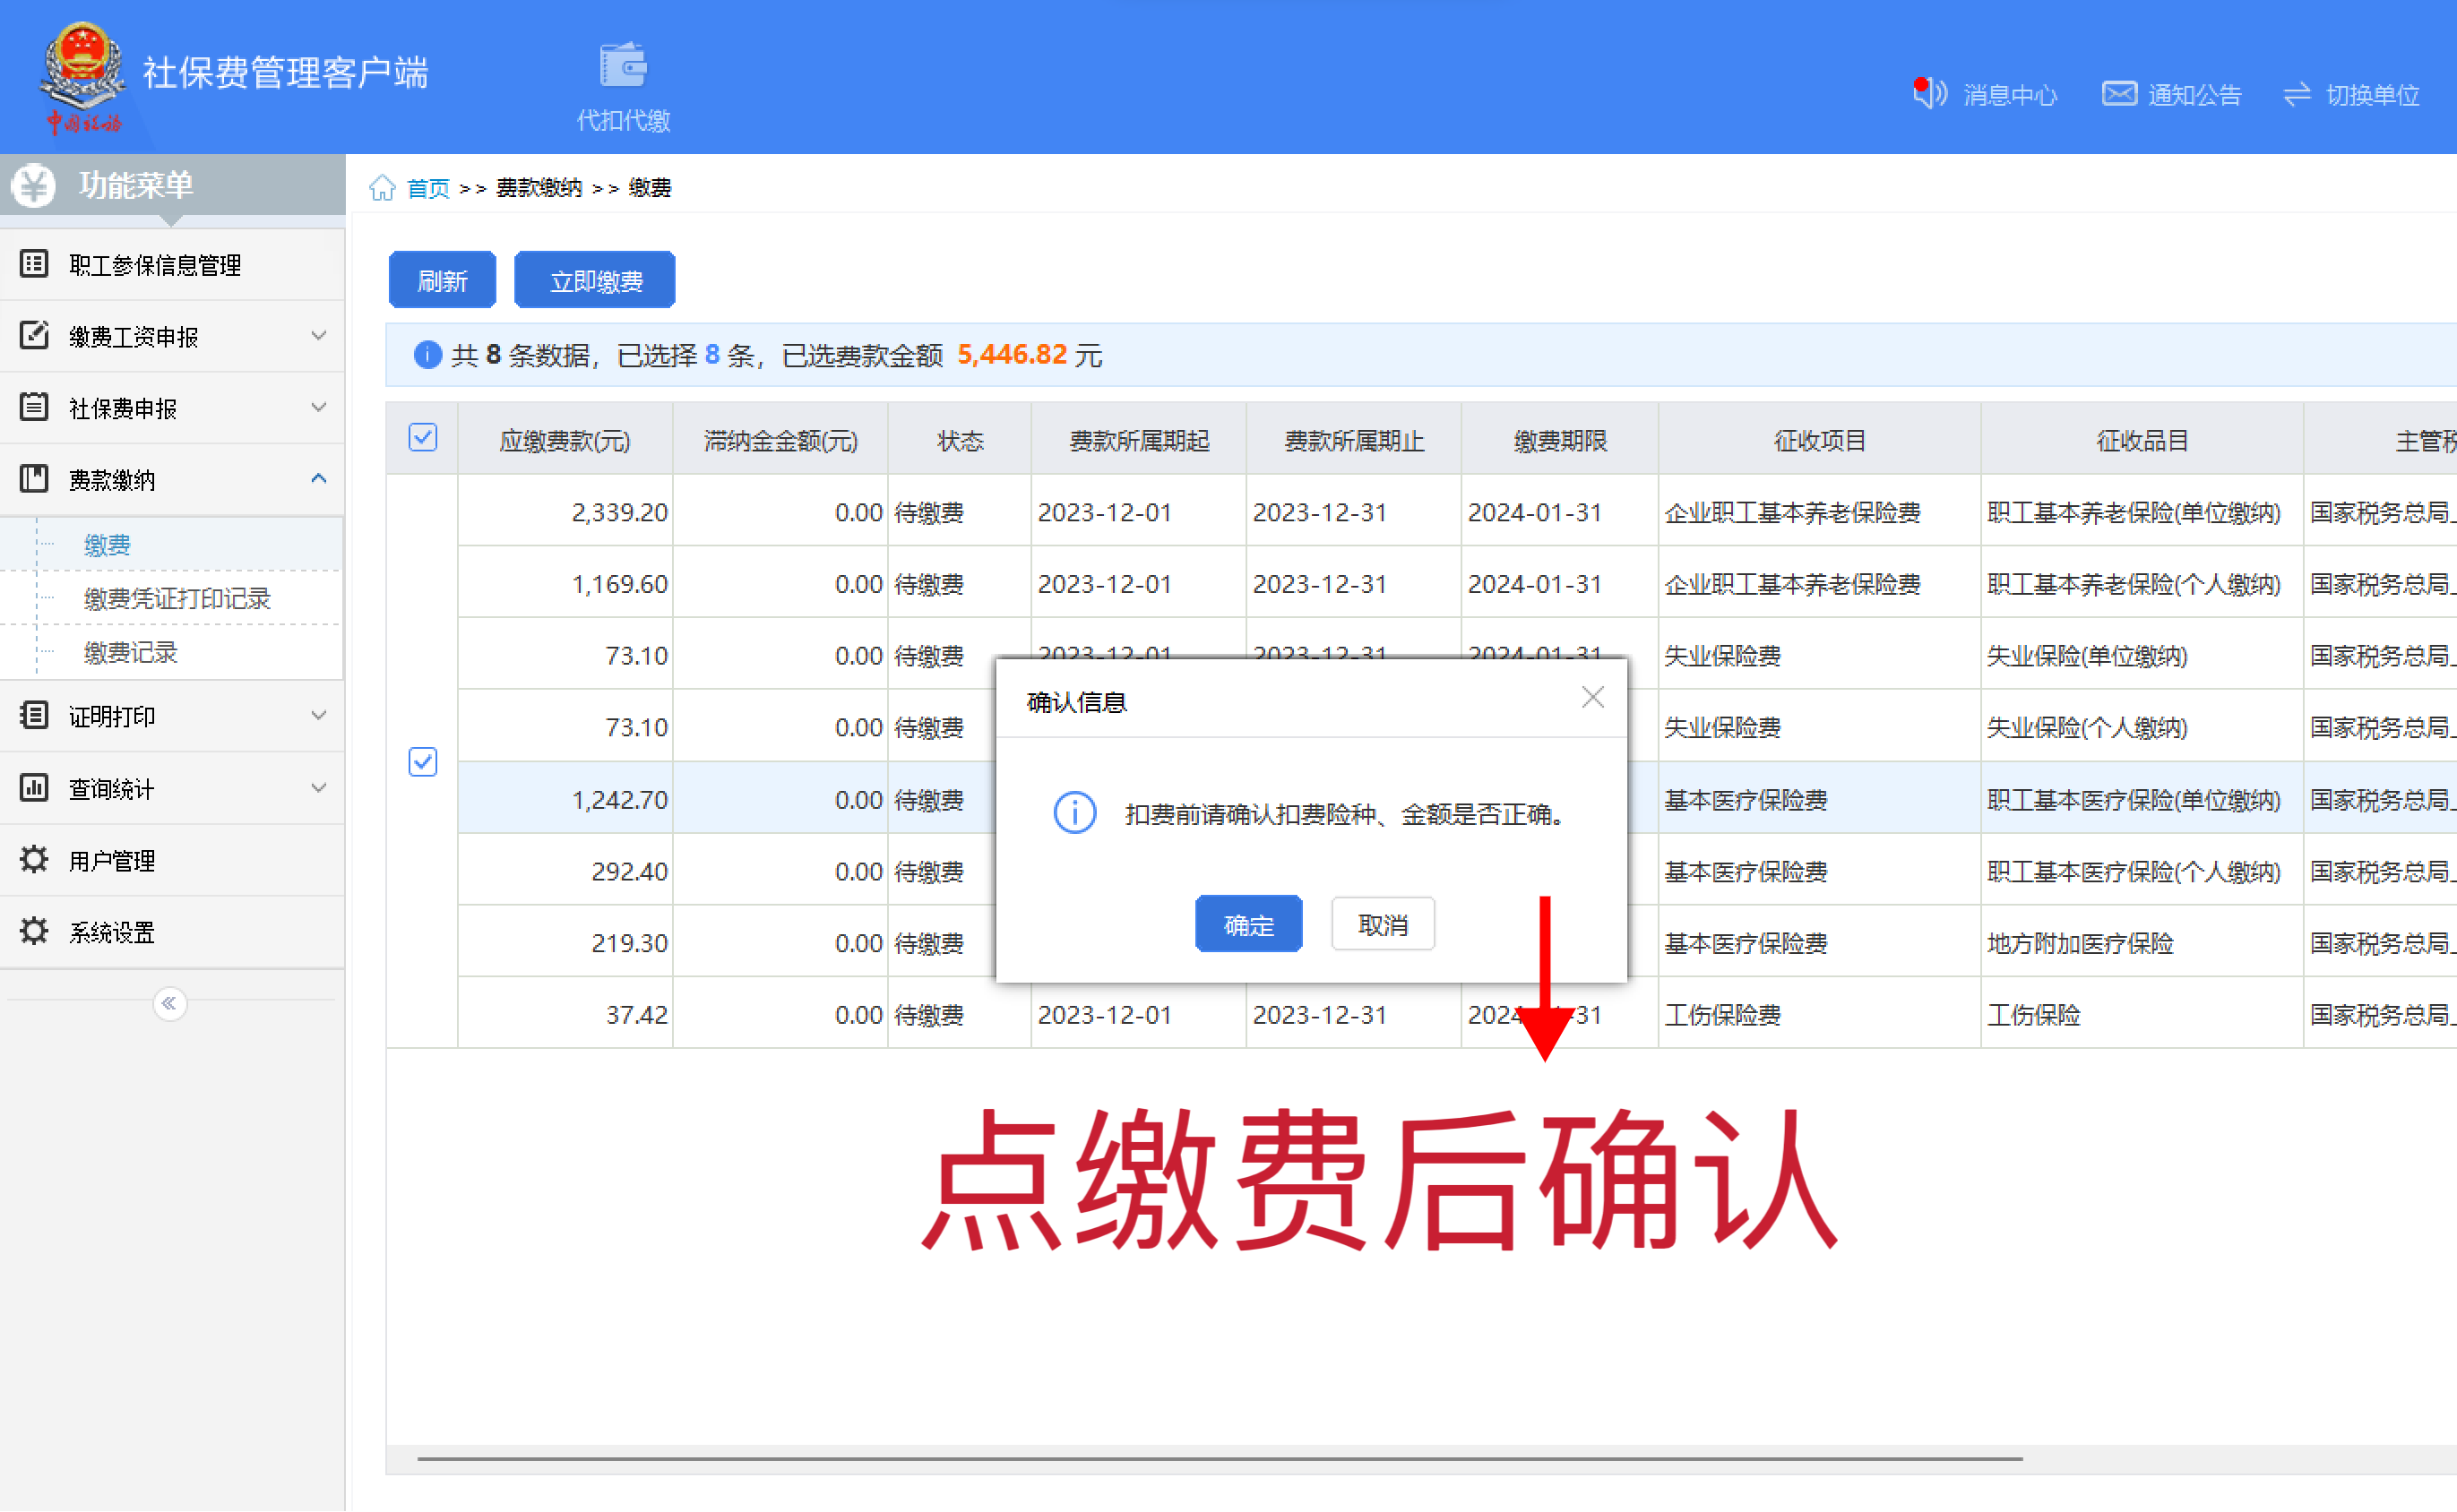Collapse sidebar with double-arrow icon
The height and width of the screenshot is (1512, 2457).
169,1003
